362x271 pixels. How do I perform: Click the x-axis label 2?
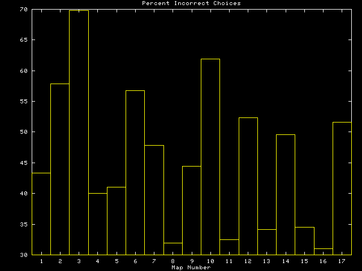coord(61,261)
